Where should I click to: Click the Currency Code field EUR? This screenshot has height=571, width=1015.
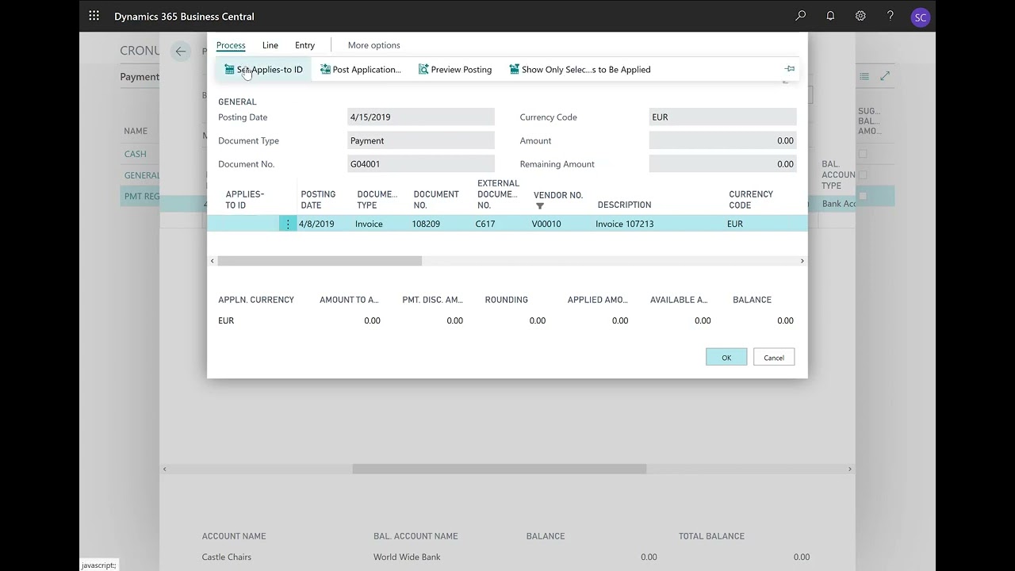[722, 117]
